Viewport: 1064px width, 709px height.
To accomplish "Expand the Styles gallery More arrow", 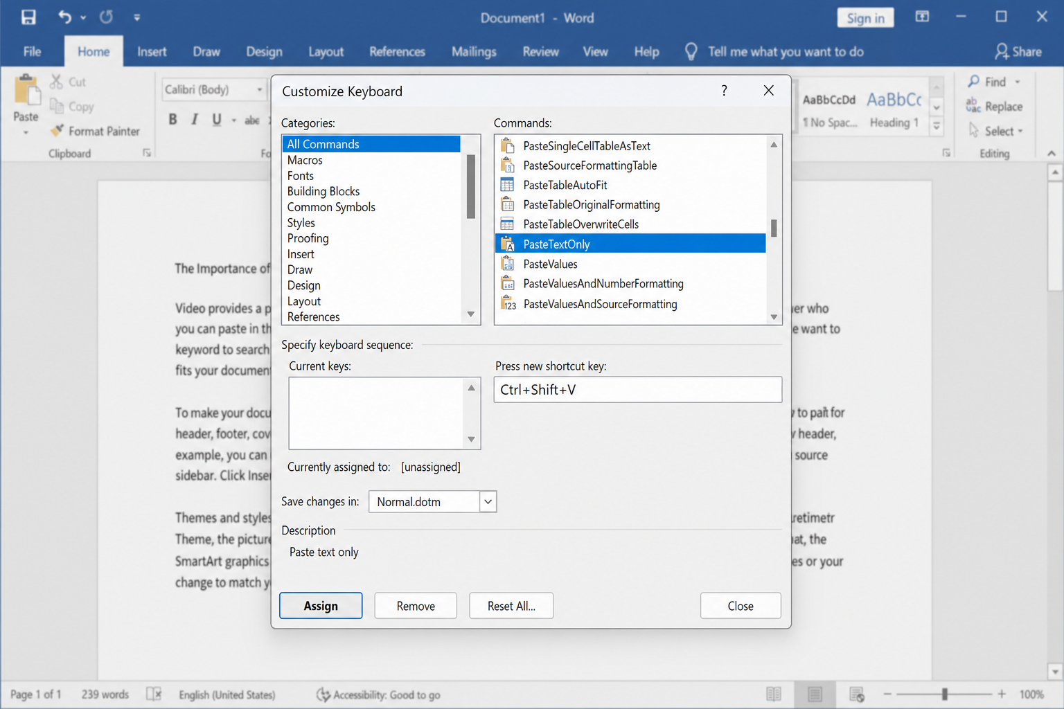I will pyautogui.click(x=937, y=126).
